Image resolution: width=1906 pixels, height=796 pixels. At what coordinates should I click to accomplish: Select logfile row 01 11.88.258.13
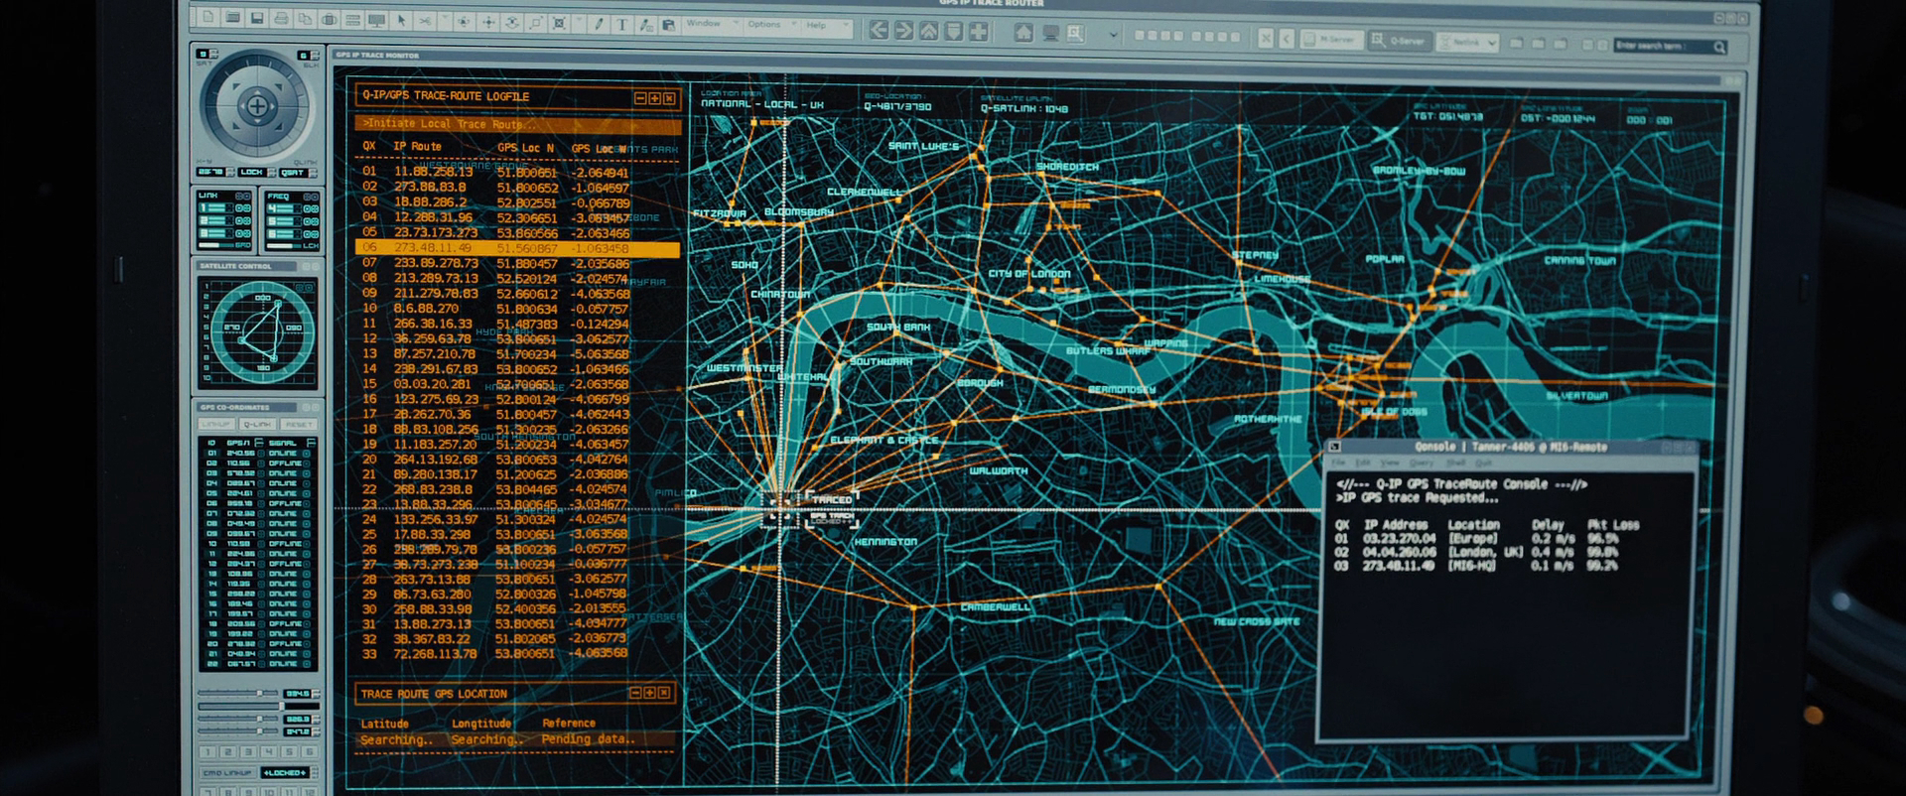(x=496, y=172)
